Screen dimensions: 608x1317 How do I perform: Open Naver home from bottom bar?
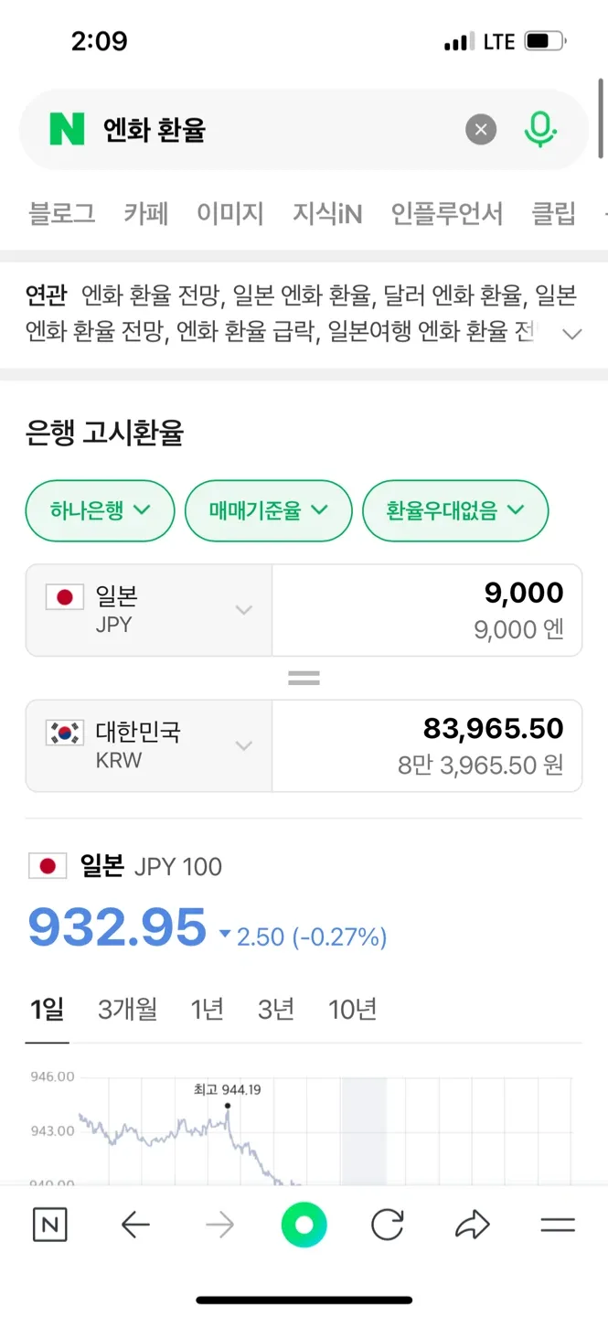coord(50,1225)
